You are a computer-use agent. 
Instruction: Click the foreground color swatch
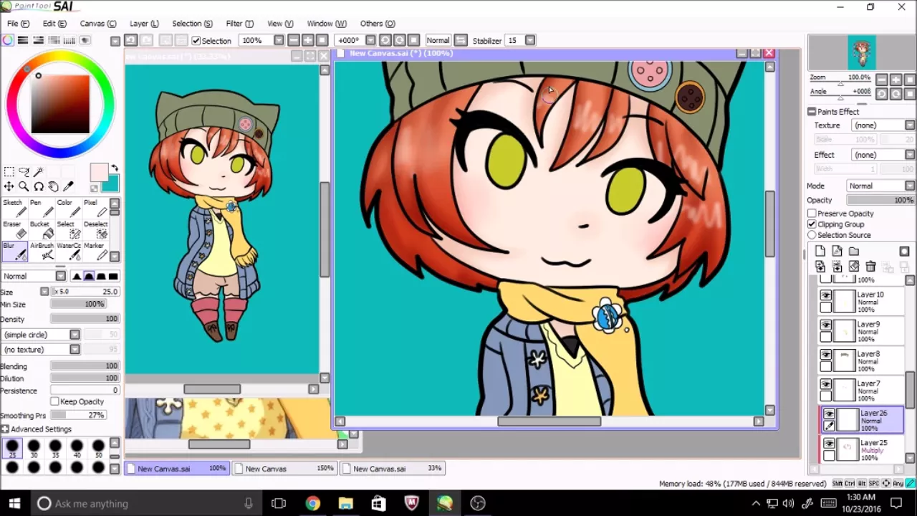(x=98, y=172)
